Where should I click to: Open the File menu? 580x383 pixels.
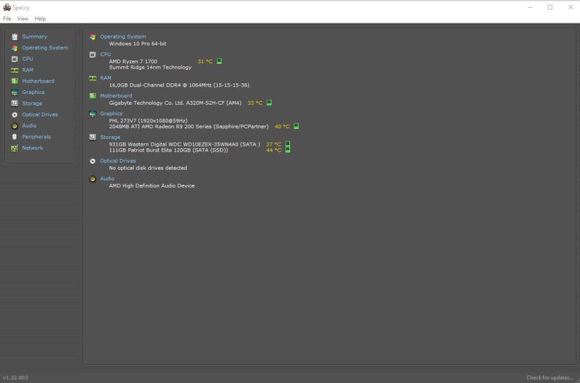coord(7,18)
